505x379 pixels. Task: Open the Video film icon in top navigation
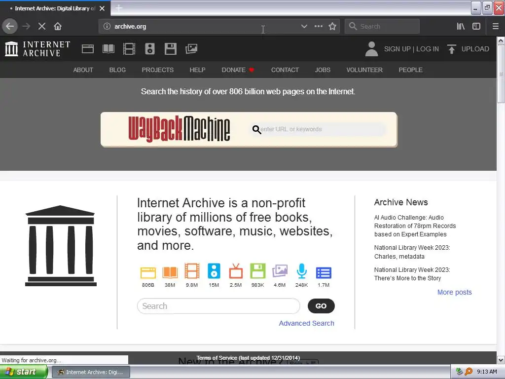click(x=129, y=49)
